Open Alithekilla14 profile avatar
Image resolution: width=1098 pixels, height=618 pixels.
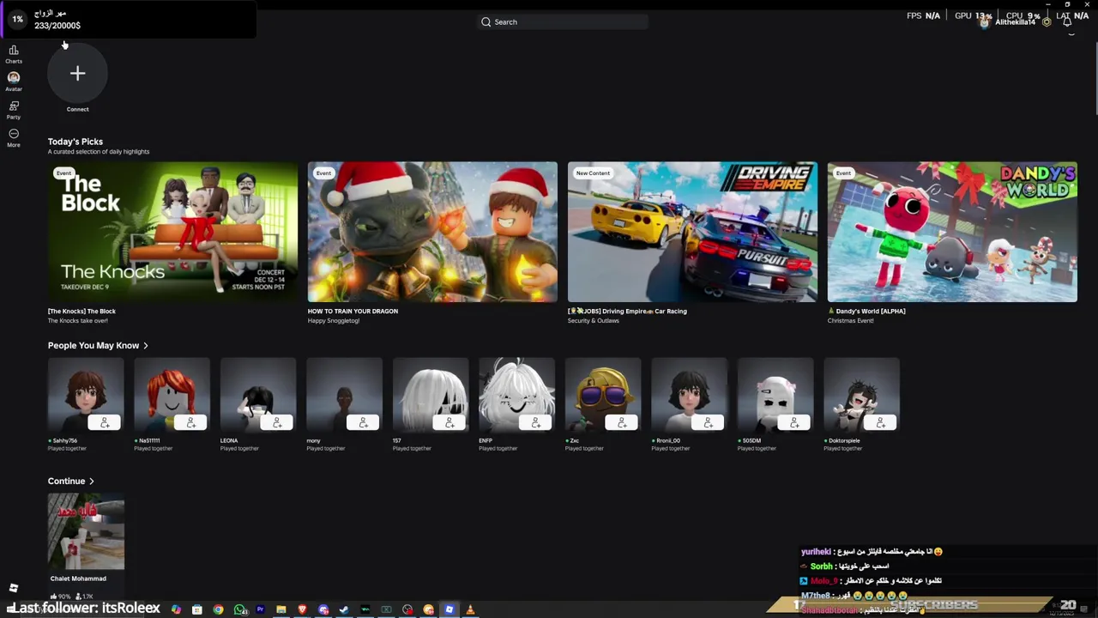click(x=984, y=22)
